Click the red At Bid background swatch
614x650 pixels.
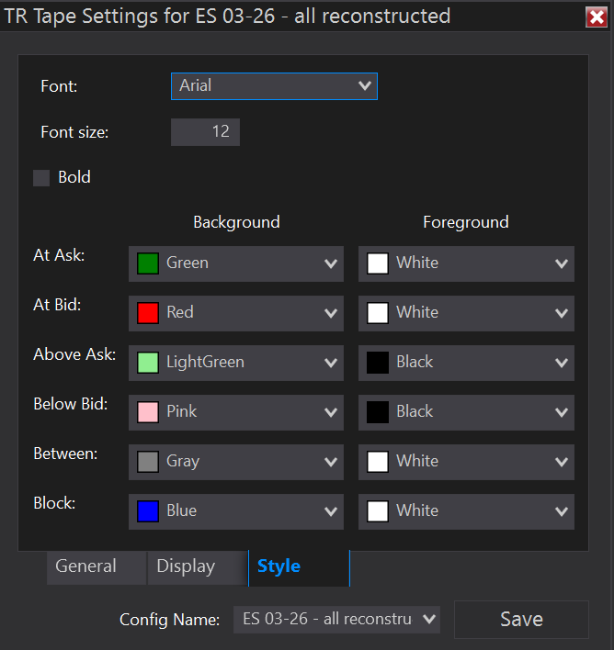coord(148,313)
